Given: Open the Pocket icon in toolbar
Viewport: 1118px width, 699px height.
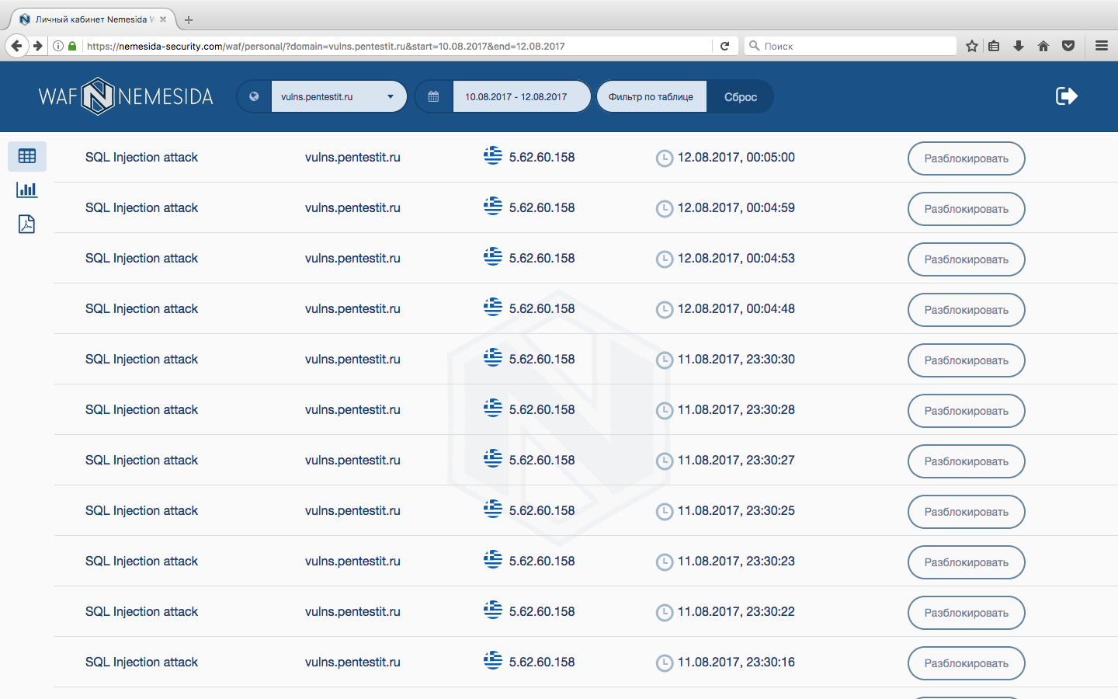Looking at the screenshot, I should [x=1068, y=46].
